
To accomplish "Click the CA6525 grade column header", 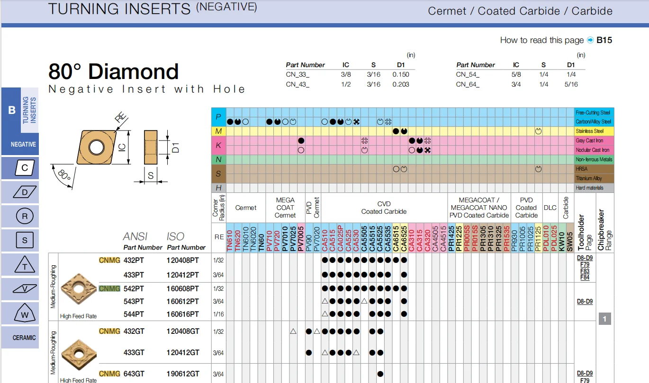I will pyautogui.click(x=404, y=237).
